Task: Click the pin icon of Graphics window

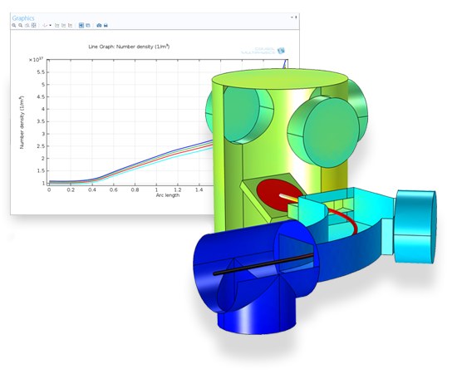Action: [296, 17]
